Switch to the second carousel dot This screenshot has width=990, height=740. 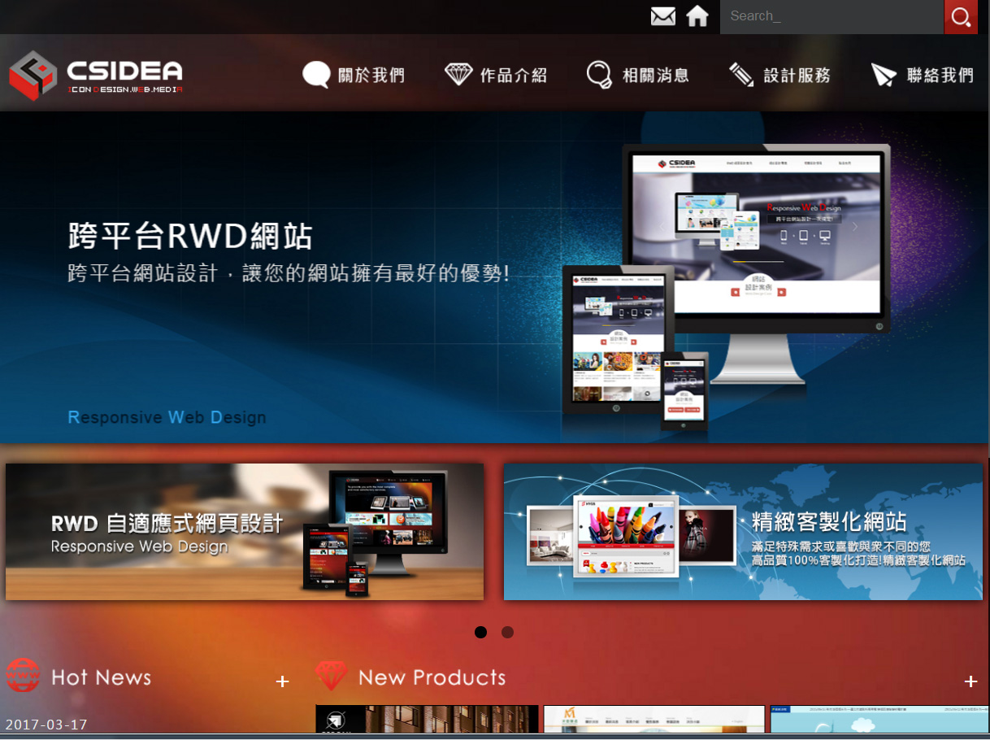coord(507,632)
